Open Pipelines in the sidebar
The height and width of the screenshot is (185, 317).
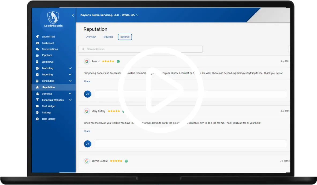pyautogui.click(x=47, y=55)
